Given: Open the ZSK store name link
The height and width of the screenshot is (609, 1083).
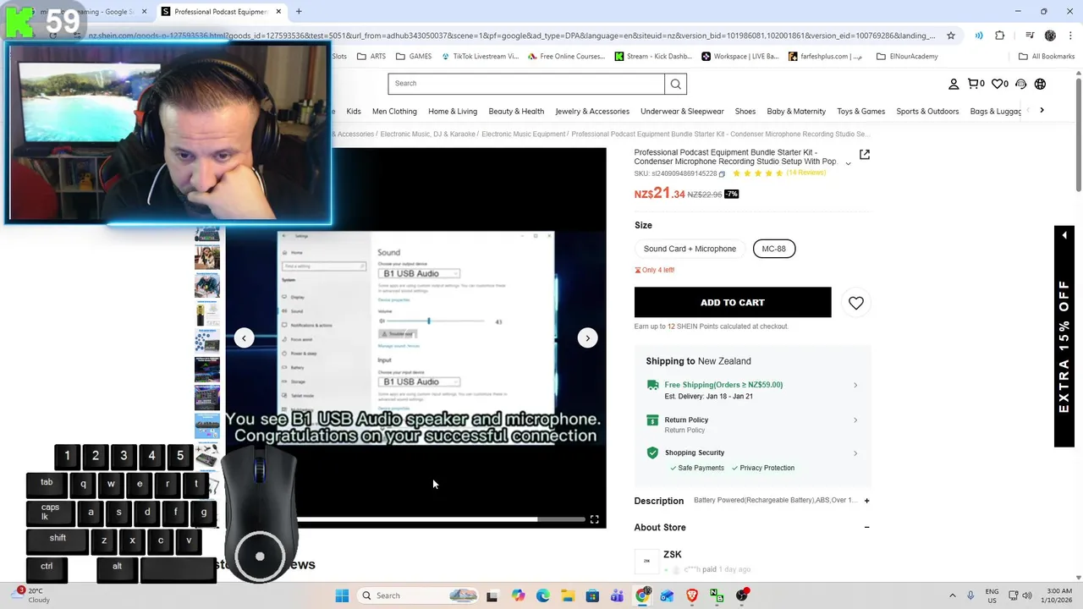Looking at the screenshot, I should point(673,555).
